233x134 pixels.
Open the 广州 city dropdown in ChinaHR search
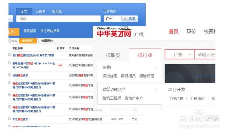tap(180, 55)
